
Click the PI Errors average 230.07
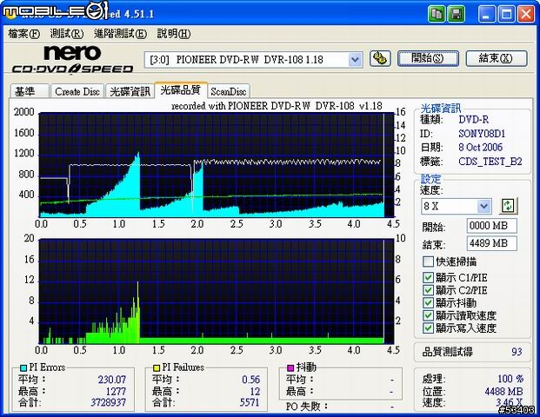[x=112, y=380]
